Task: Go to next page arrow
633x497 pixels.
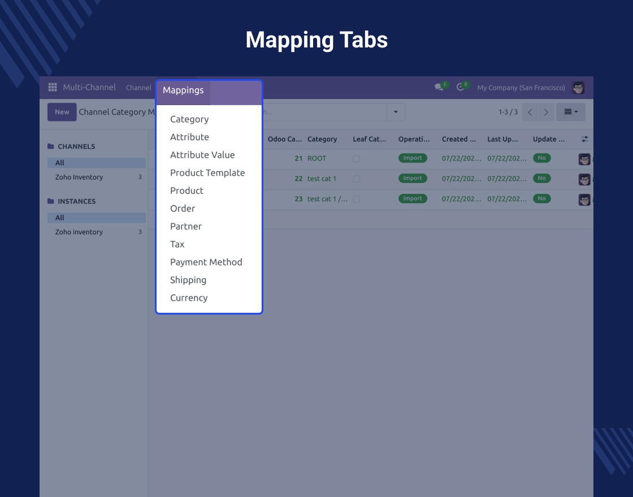Action: [x=546, y=112]
